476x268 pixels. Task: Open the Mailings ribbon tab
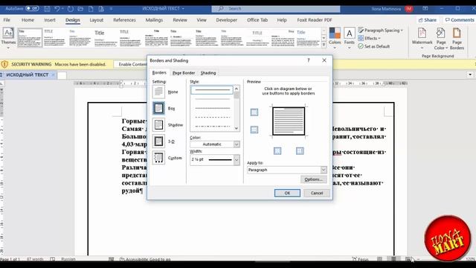point(154,20)
